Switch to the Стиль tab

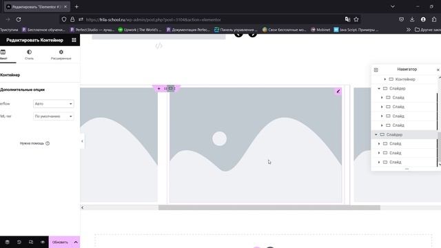coord(29,54)
